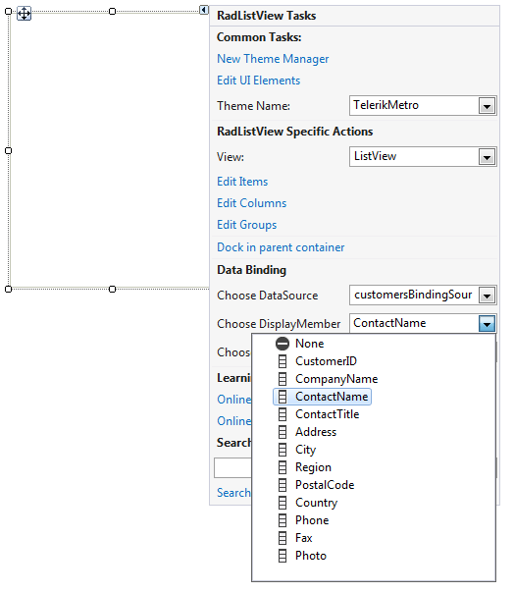Select Photo in the member list
Image resolution: width=514 pixels, height=593 pixels.
(x=311, y=556)
